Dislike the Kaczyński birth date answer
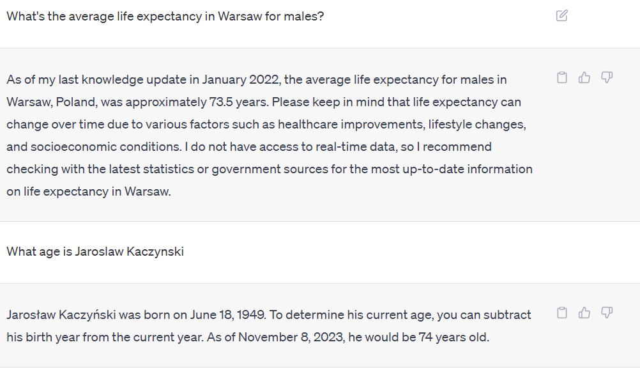 607,313
